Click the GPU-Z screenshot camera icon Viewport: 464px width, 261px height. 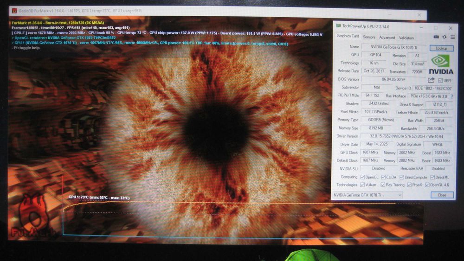click(436, 37)
